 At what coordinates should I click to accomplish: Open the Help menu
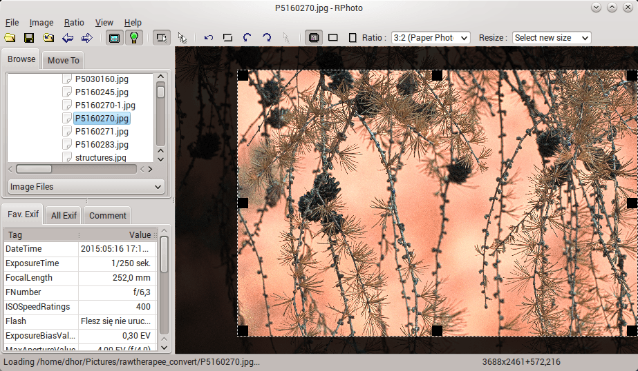133,23
